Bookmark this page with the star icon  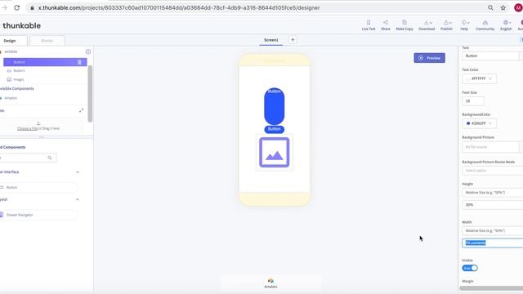click(503, 7)
